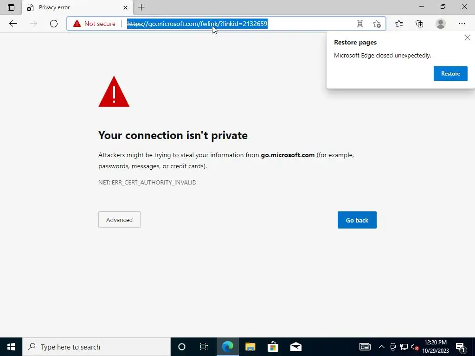Viewport: 475px width, 356px height.
Task: Click the red warning triangle on page
Action: 114,91
